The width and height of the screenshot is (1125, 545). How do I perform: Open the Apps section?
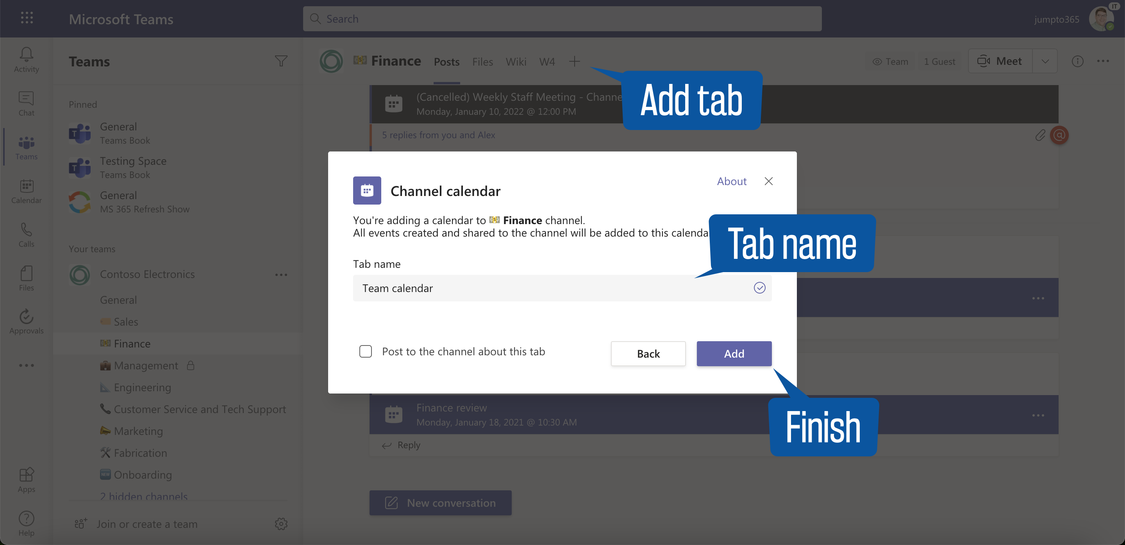[26, 479]
